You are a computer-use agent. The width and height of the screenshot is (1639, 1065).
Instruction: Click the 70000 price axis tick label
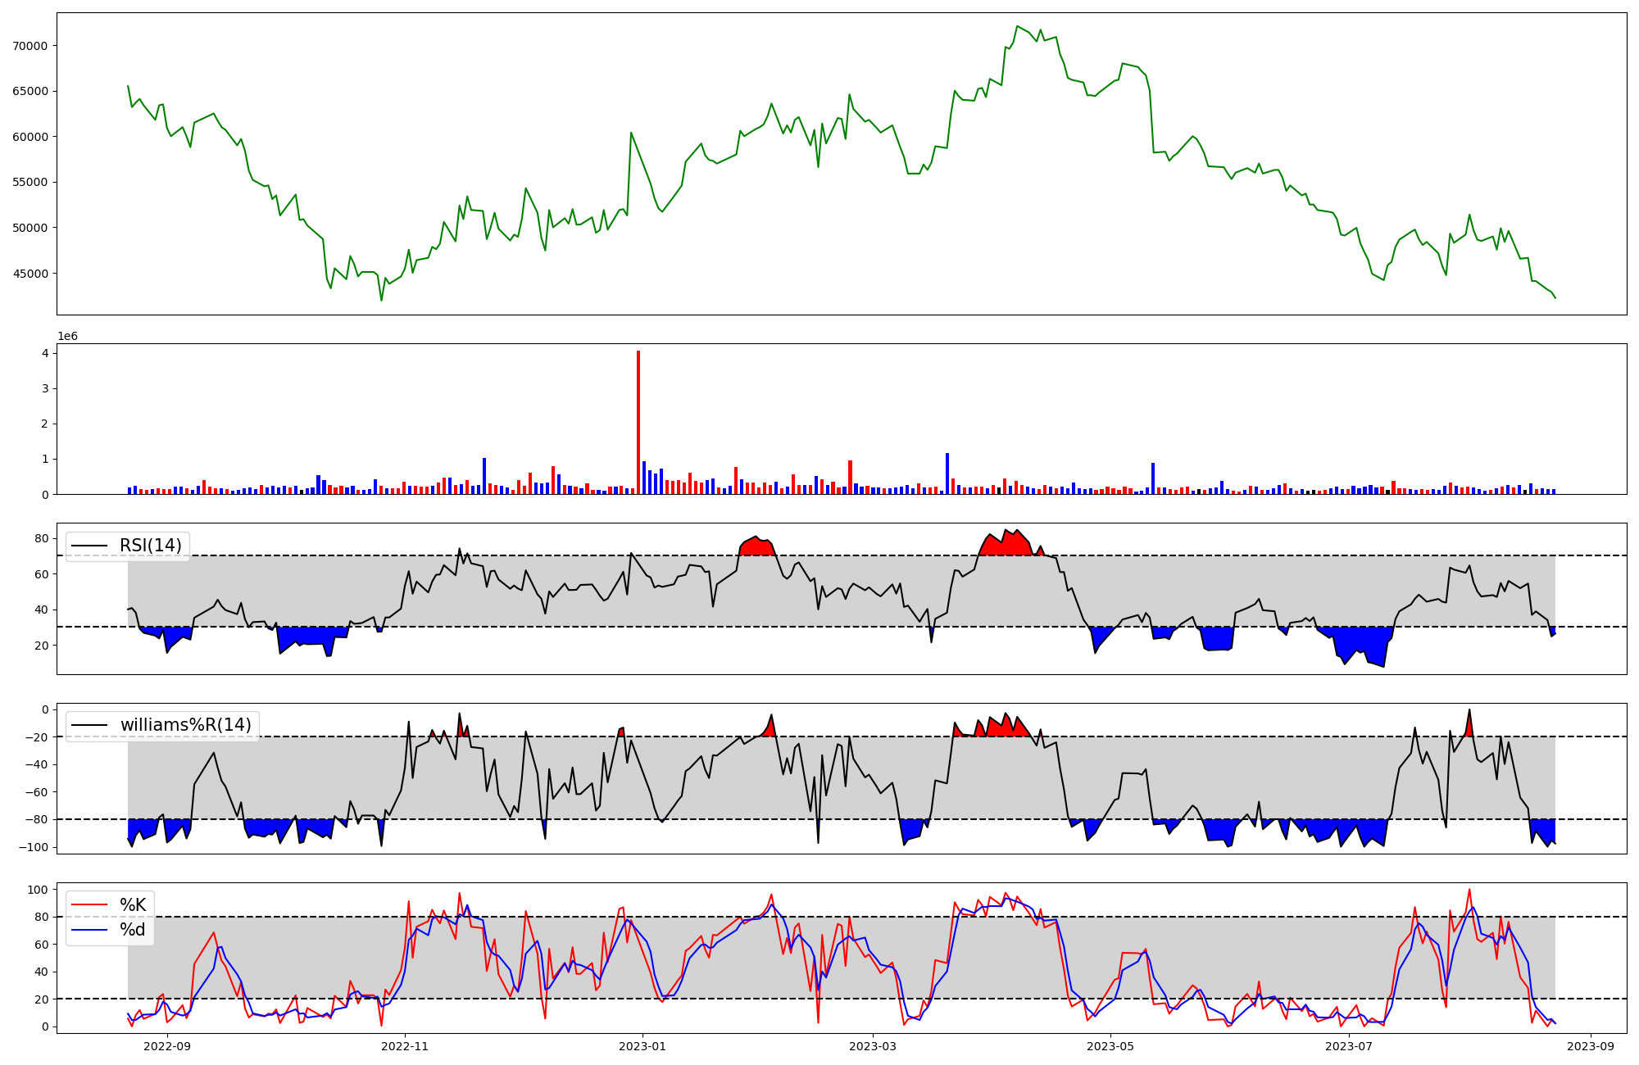[30, 46]
